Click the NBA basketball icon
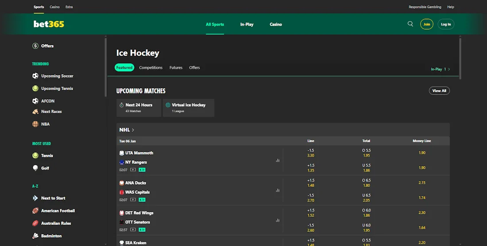487x246 pixels. click(x=35, y=124)
